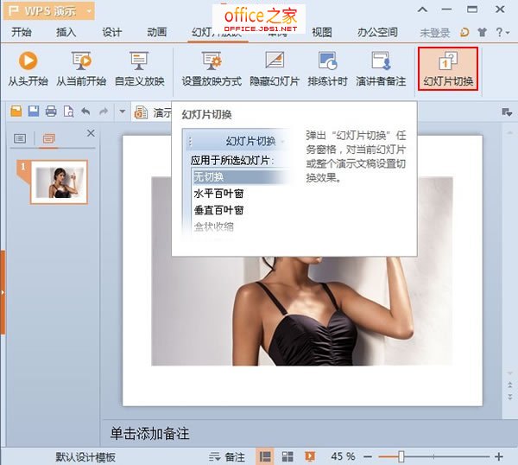Collapse the ribbon with the up chevron

pyautogui.click(x=422, y=10)
